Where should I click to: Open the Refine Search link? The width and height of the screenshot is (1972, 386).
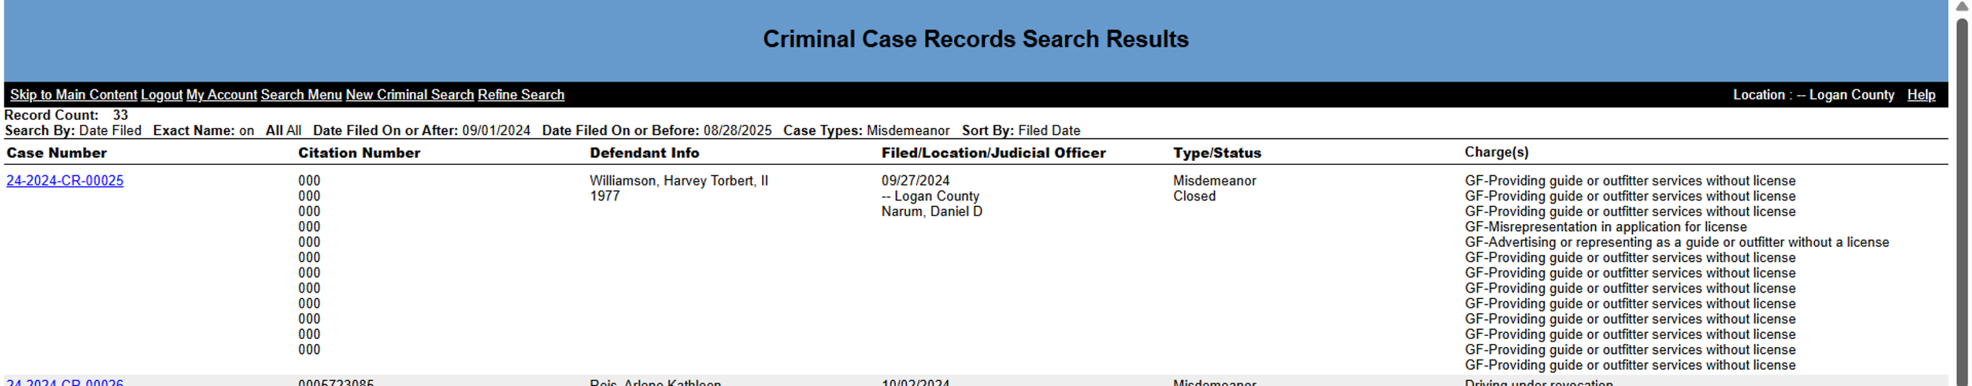(x=521, y=95)
